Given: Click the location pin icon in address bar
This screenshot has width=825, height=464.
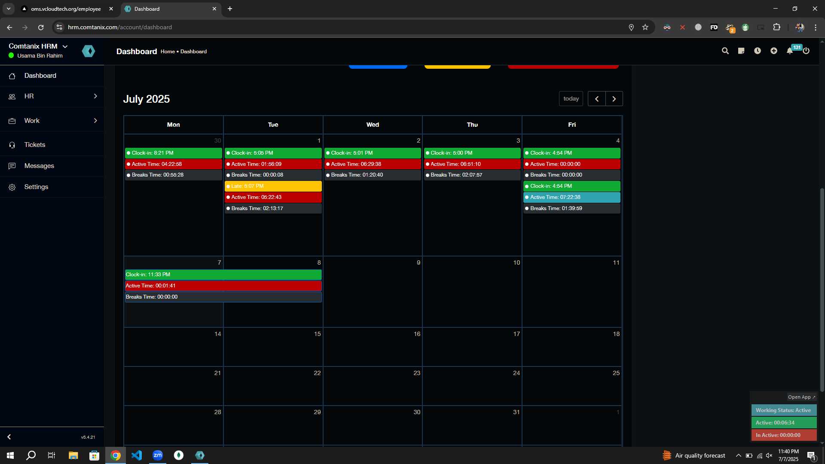Looking at the screenshot, I should pyautogui.click(x=631, y=27).
